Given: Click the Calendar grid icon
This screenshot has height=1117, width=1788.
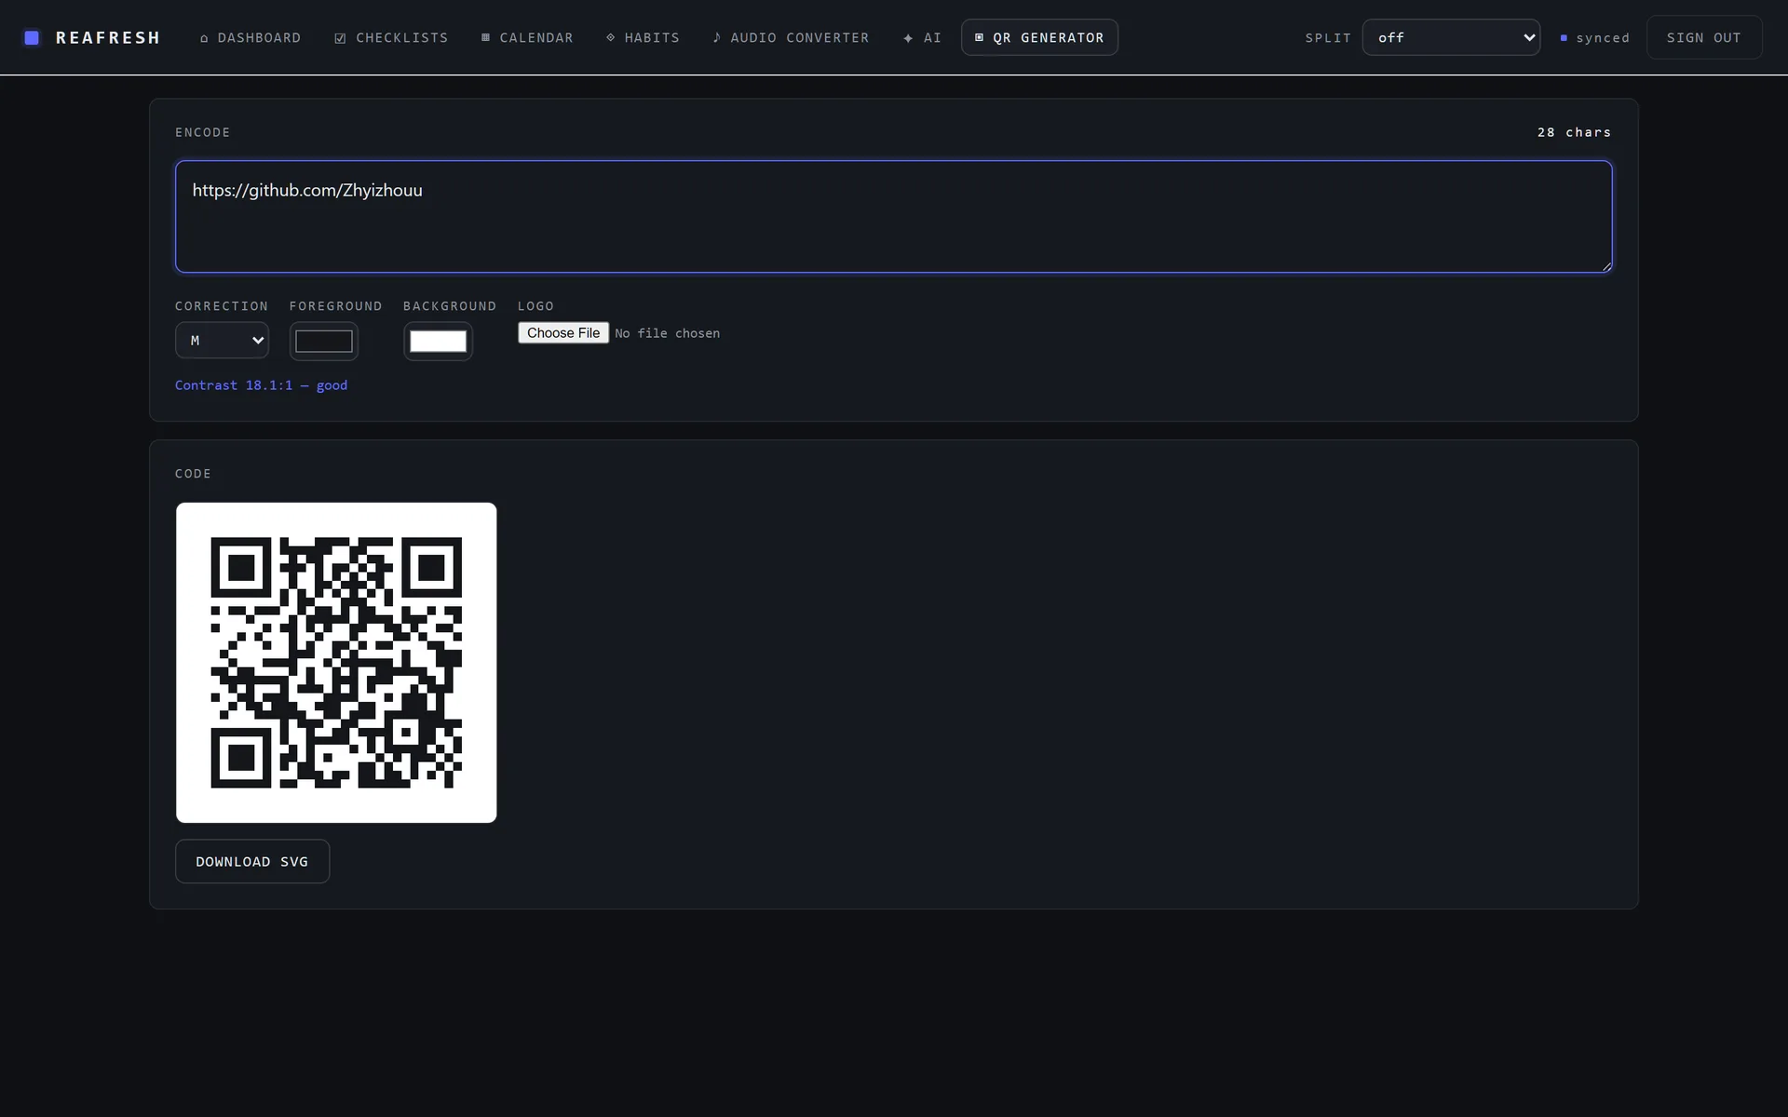Looking at the screenshot, I should (485, 37).
